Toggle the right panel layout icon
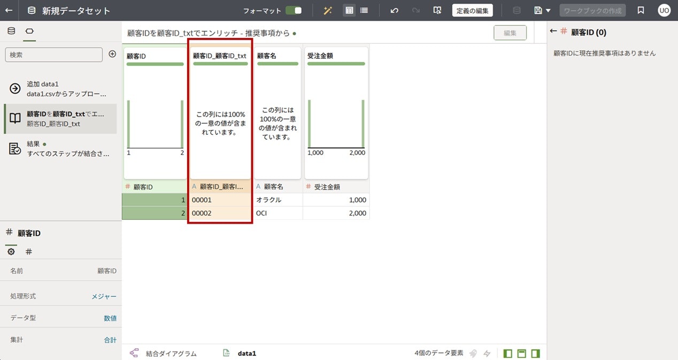The height and width of the screenshot is (360, 678). [x=536, y=354]
